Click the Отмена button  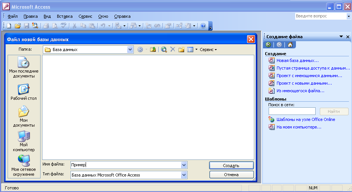point(232,175)
